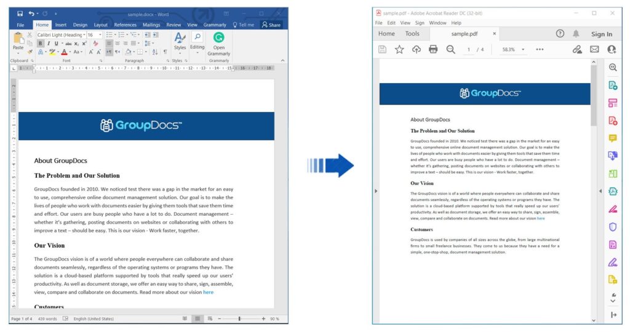Expand the 58.3% zoom level dropdown
This screenshot has width=630, height=332.
point(523,49)
